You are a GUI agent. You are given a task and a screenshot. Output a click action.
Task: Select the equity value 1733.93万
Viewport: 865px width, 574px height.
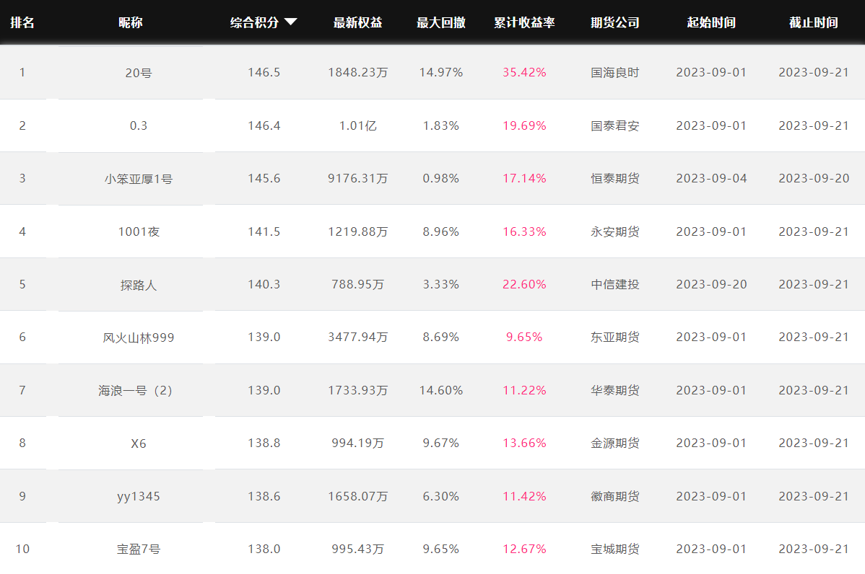point(358,390)
